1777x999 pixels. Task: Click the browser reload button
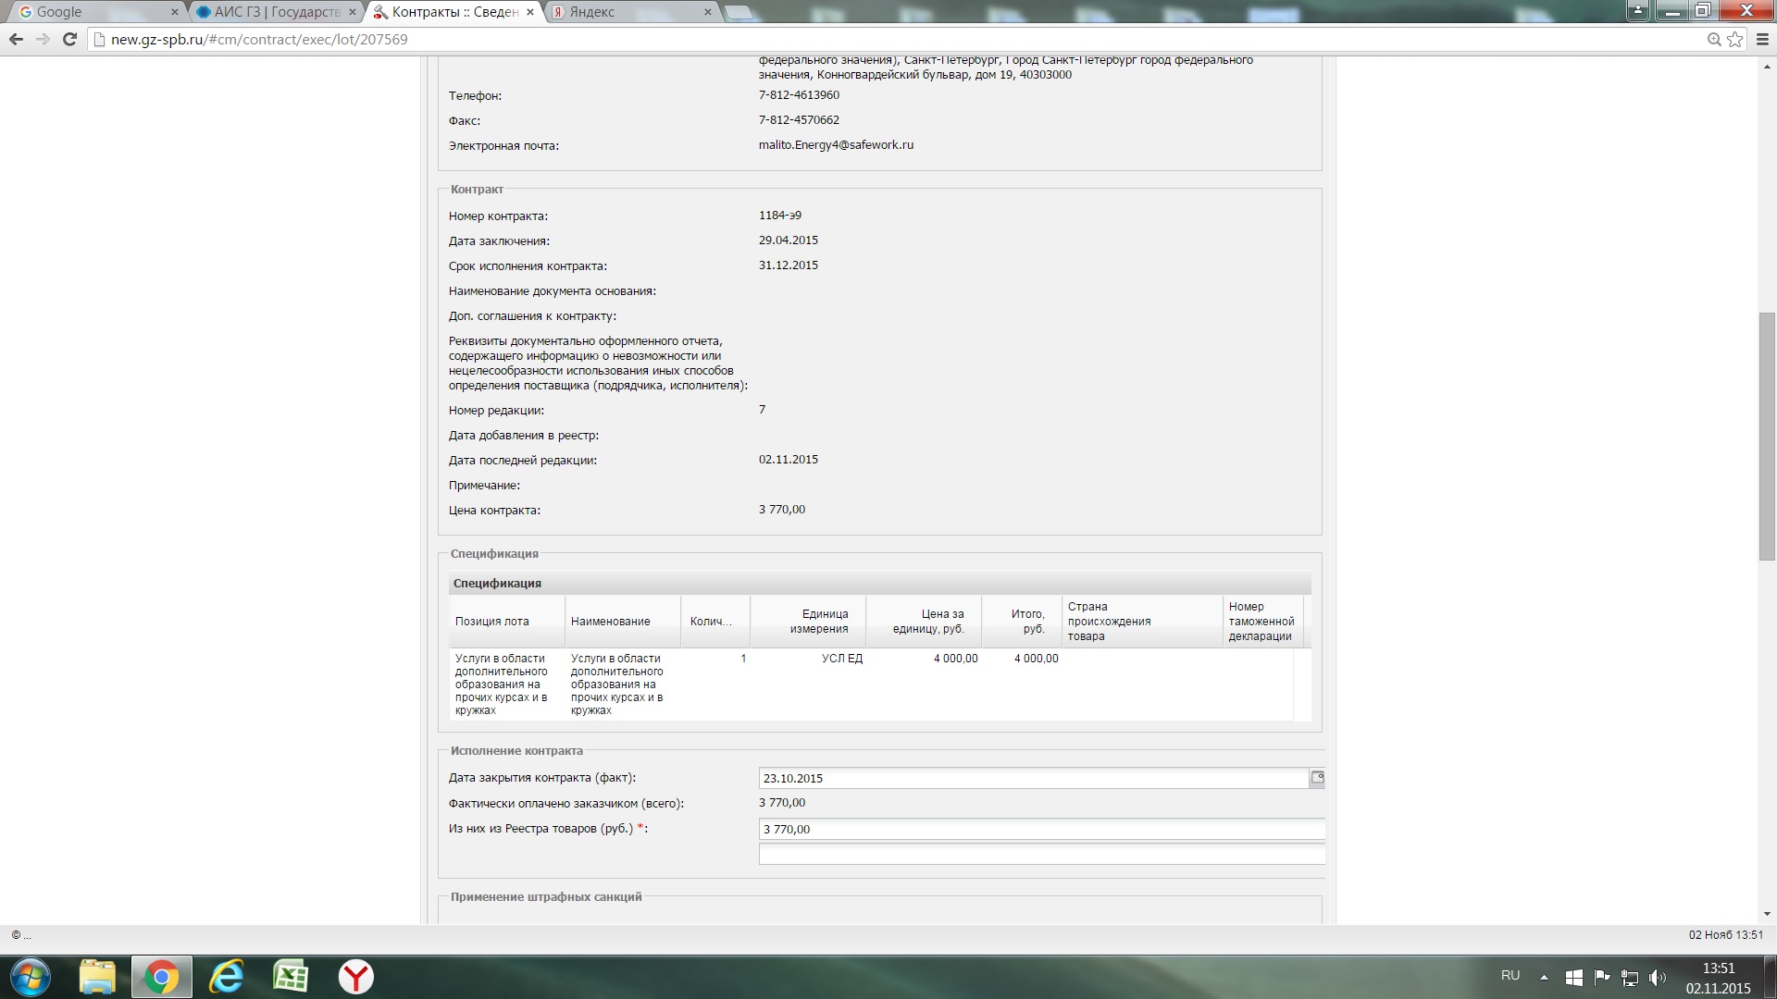point(69,39)
